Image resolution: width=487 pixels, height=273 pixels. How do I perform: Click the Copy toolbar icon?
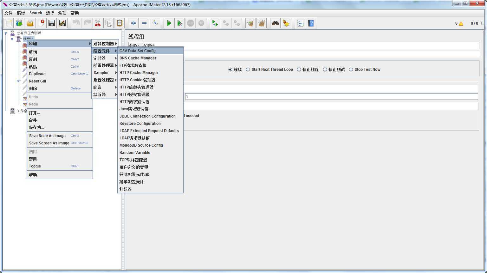[109, 23]
